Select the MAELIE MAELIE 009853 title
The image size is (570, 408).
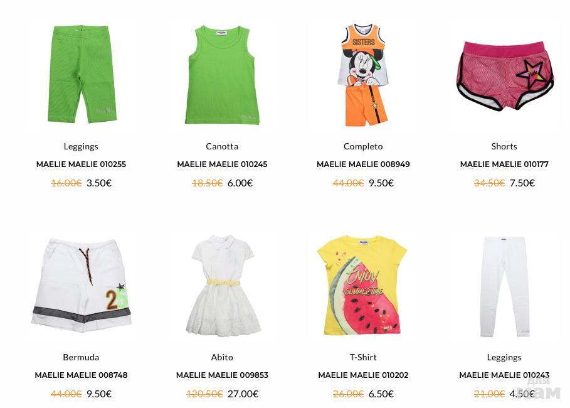222,375
